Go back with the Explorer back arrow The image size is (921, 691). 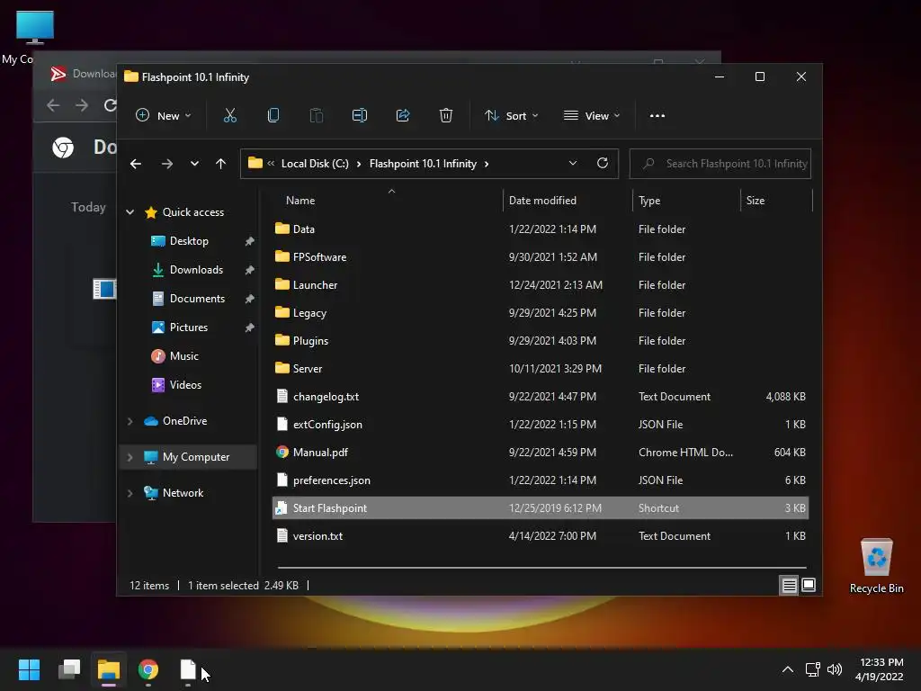[x=136, y=164]
